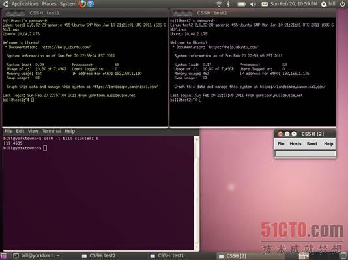Click the test2 terminal shell prompt
This screenshot has height=260, width=348.
pos(186,100)
